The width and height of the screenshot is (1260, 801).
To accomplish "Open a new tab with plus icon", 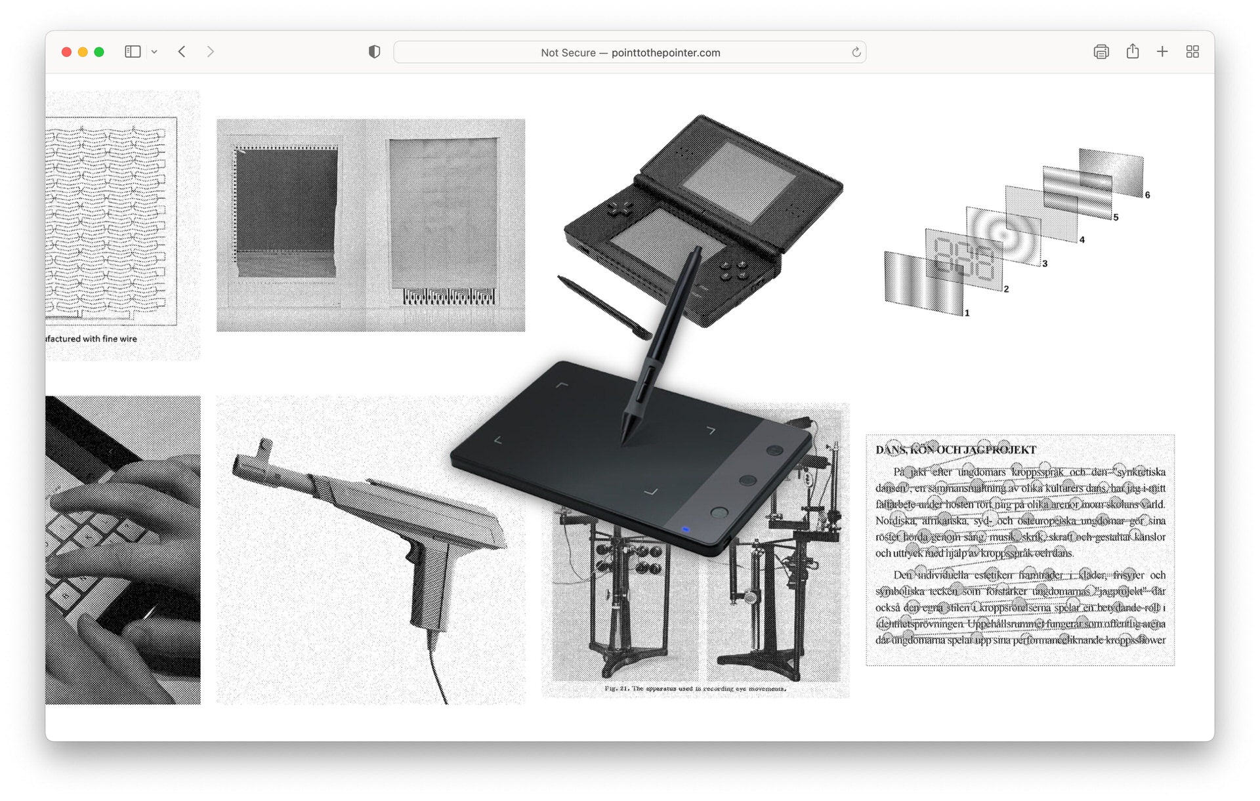I will coord(1162,52).
